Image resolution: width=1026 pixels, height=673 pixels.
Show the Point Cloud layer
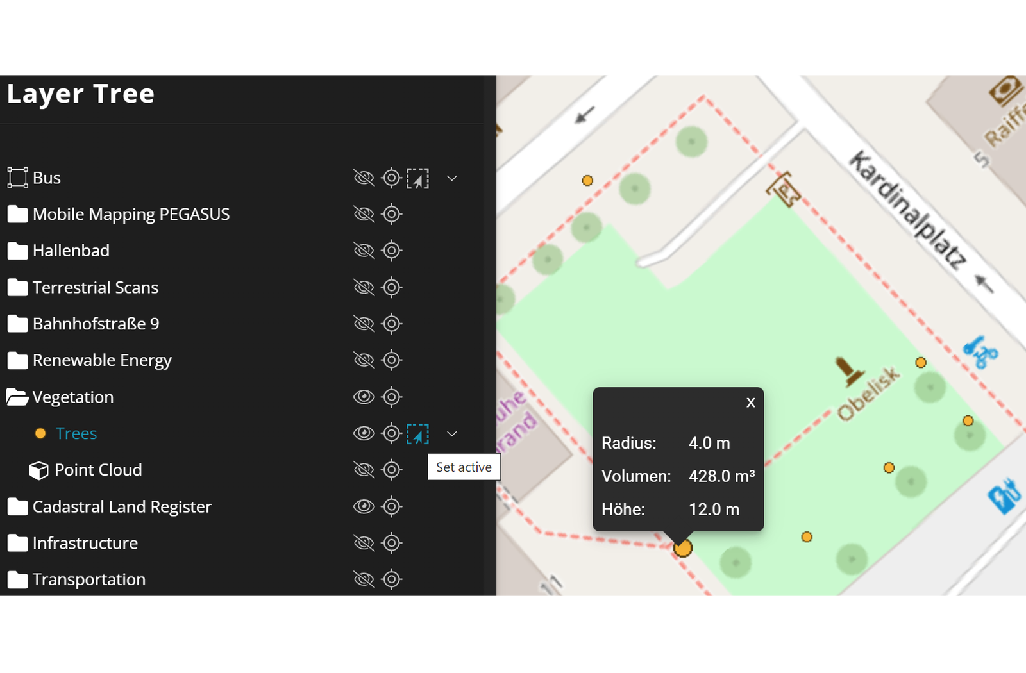coord(364,470)
